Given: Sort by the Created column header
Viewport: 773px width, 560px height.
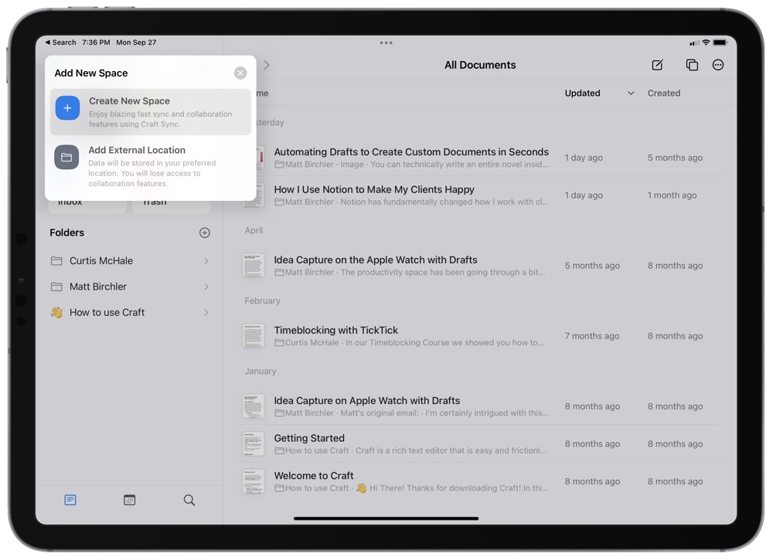Looking at the screenshot, I should [x=664, y=93].
